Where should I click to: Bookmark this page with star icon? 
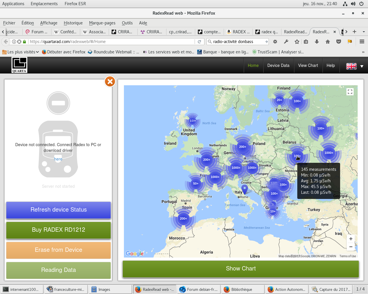(297, 42)
